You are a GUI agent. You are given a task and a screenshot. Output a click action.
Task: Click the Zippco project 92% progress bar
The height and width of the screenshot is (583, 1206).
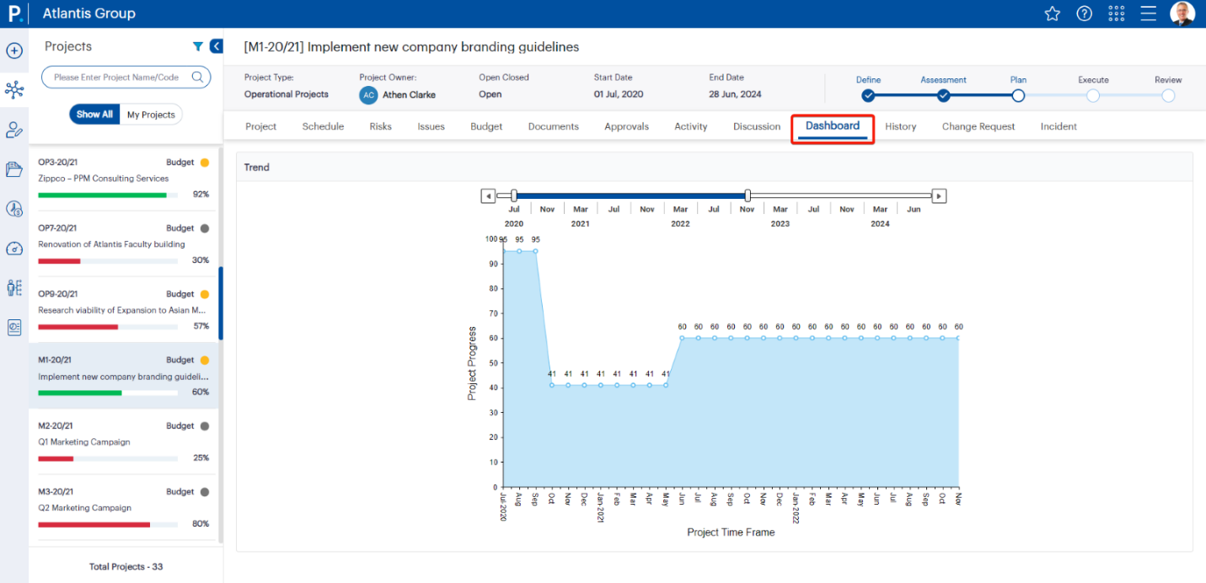click(x=108, y=195)
